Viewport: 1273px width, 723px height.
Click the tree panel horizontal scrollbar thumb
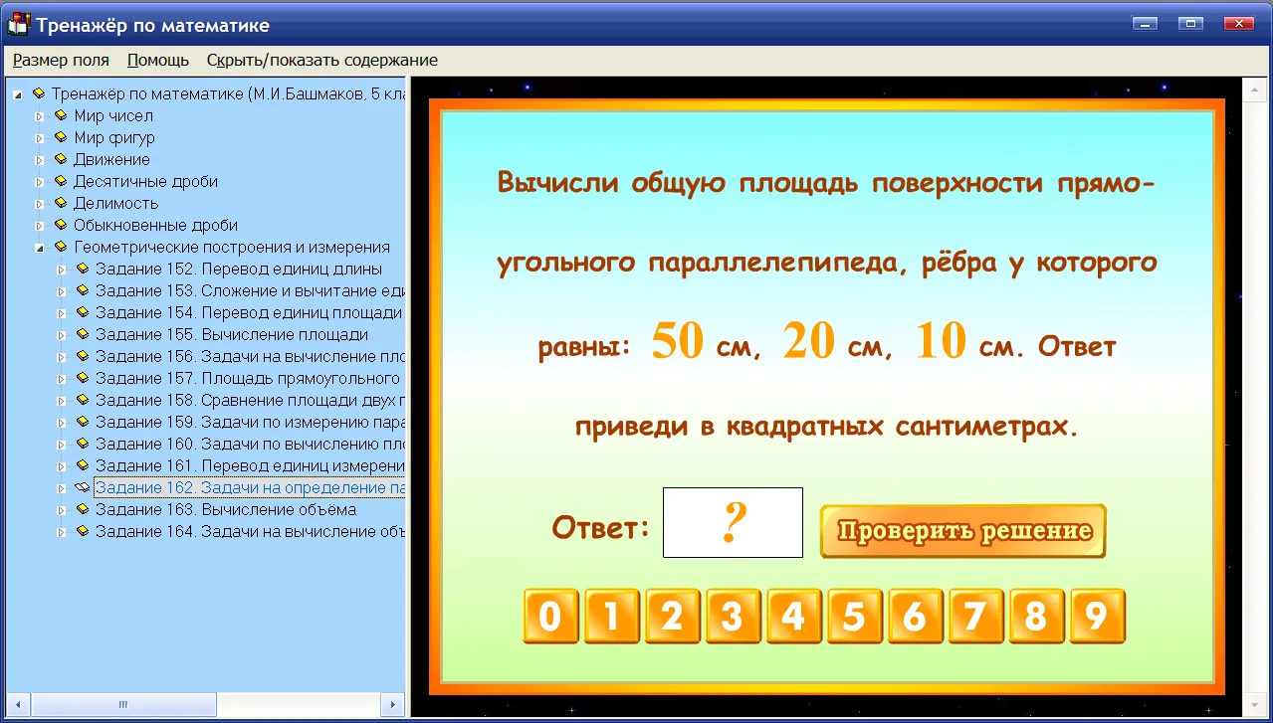(123, 705)
